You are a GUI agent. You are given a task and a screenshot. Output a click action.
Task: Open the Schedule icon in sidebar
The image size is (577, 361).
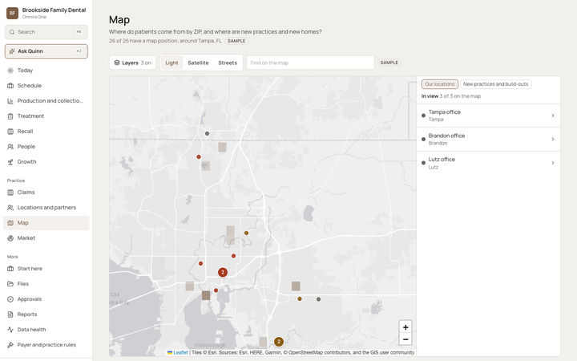pyautogui.click(x=10, y=86)
